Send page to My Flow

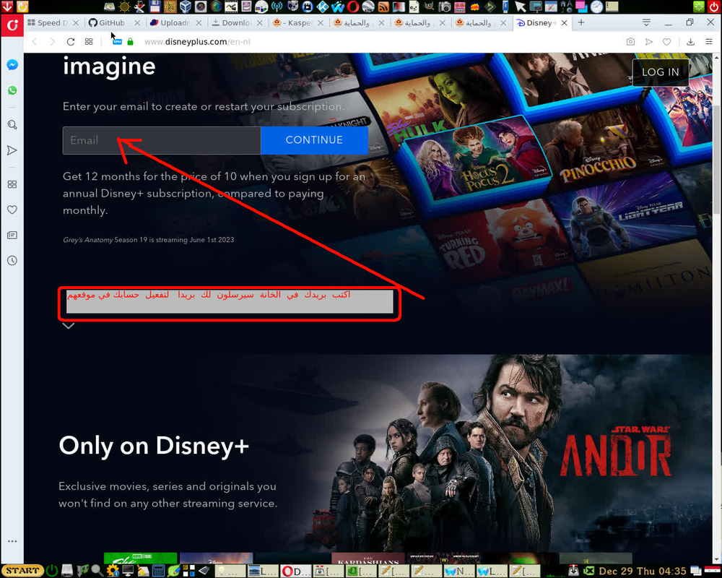[x=649, y=41]
